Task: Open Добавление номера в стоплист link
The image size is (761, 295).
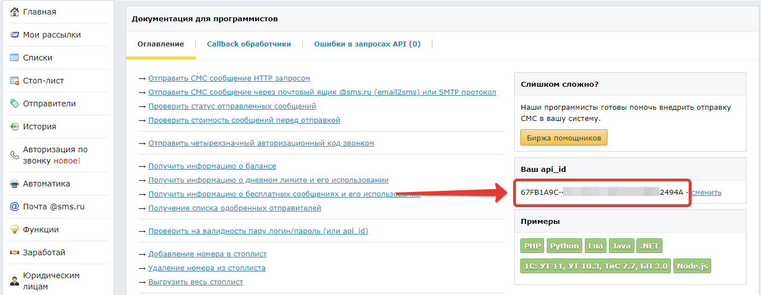Action: click(207, 254)
